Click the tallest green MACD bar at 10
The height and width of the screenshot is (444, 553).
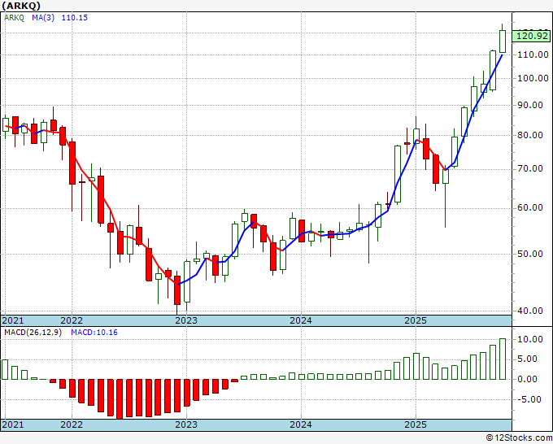503,359
